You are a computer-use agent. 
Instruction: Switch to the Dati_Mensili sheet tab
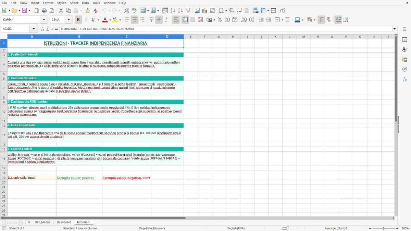[42, 222]
